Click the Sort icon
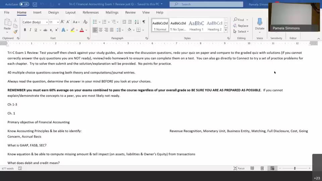The height and width of the screenshot is (181, 322). coord(137,22)
